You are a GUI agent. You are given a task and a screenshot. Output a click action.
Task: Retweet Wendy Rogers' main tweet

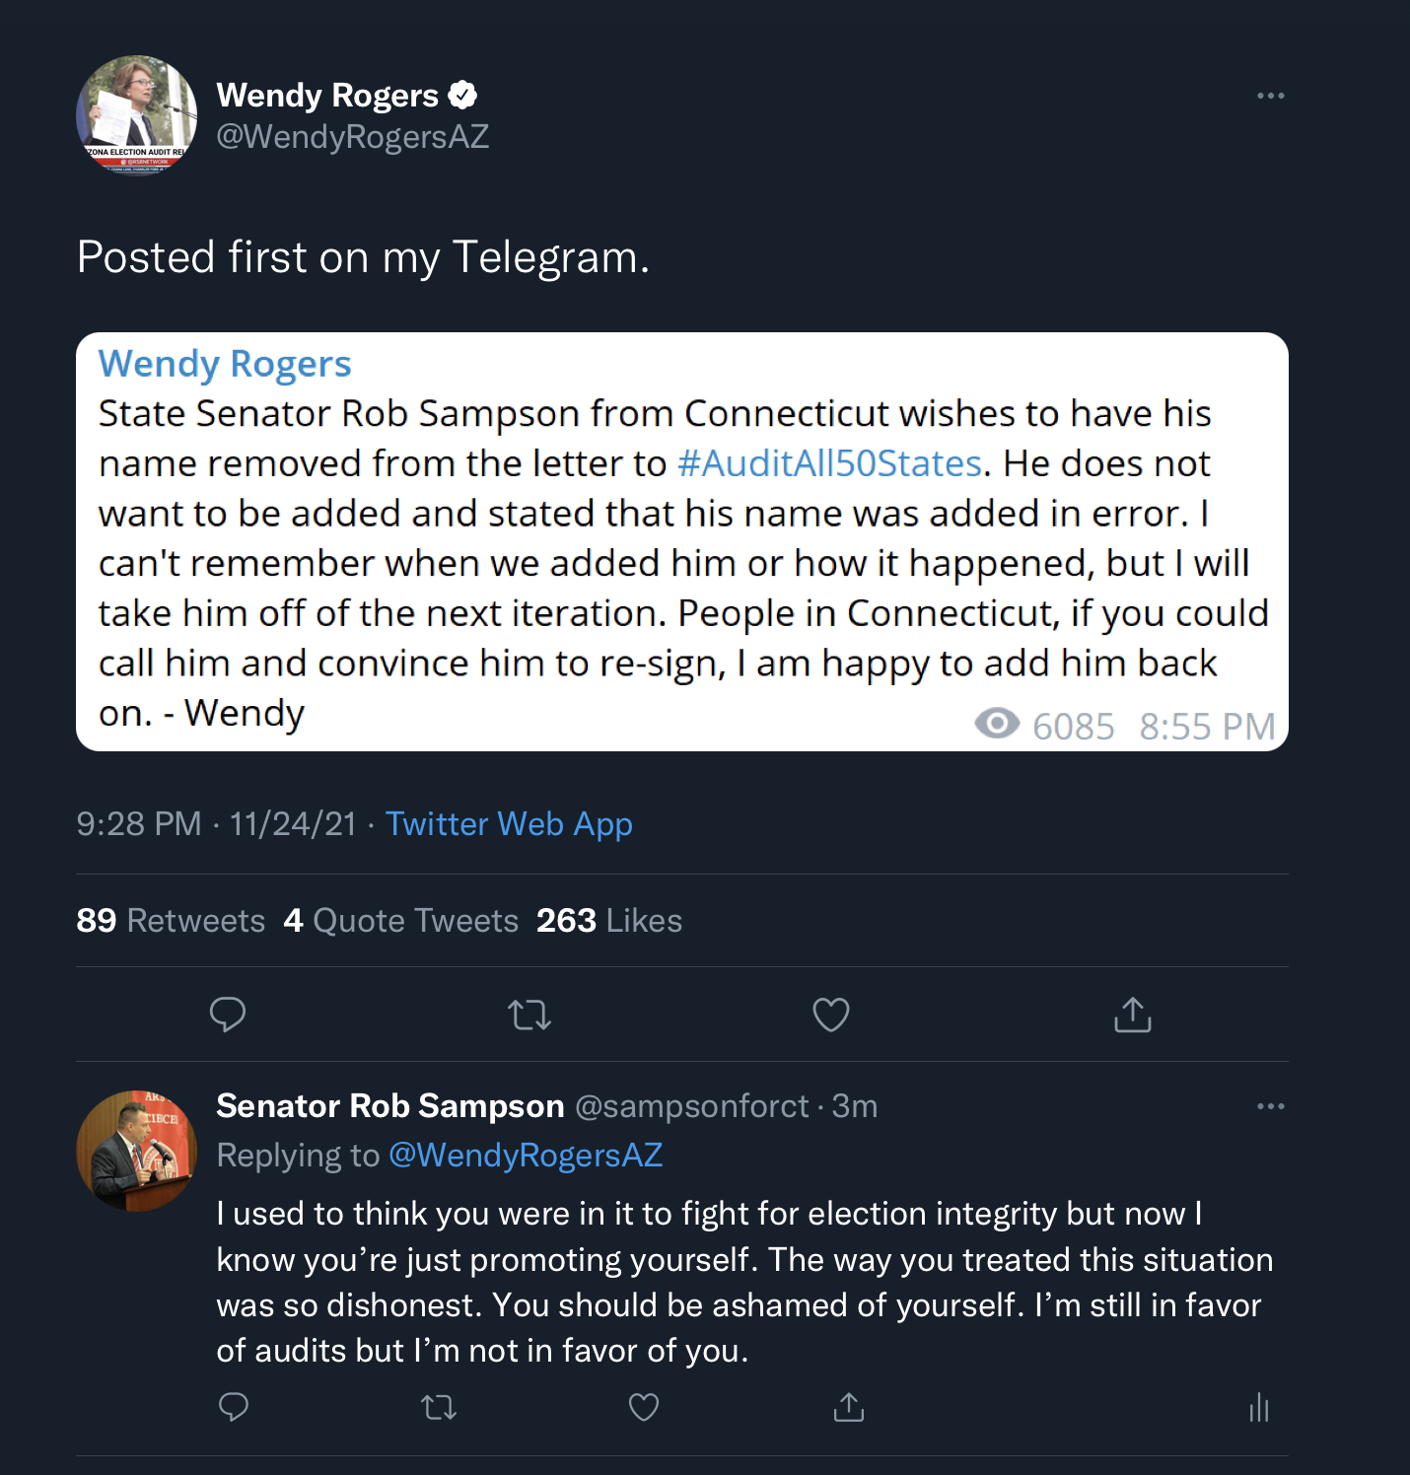coord(529,1015)
